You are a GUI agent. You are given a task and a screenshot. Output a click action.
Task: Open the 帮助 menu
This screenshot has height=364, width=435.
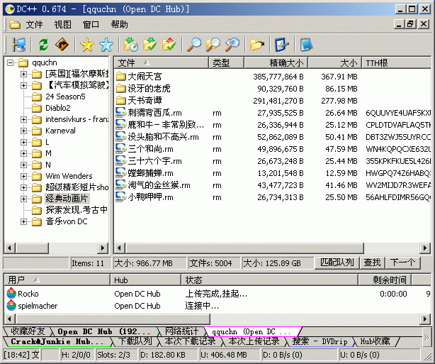click(x=119, y=25)
